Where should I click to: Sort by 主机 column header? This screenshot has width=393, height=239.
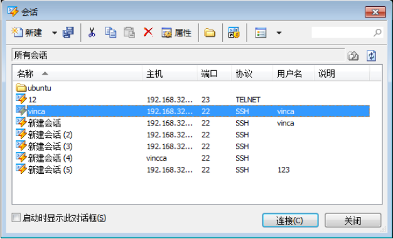pyautogui.click(x=170, y=73)
